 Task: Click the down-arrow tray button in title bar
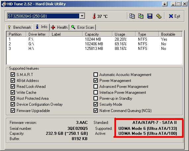(165, 4)
